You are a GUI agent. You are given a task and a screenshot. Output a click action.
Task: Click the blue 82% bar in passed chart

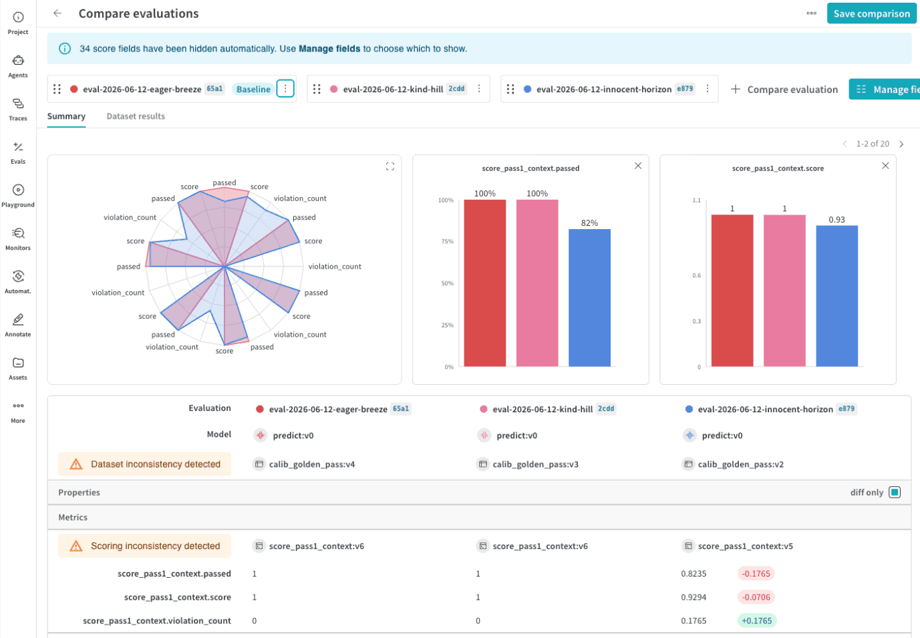tap(589, 298)
